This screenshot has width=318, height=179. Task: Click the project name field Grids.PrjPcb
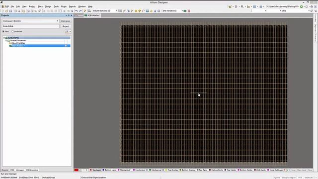pos(31,26)
